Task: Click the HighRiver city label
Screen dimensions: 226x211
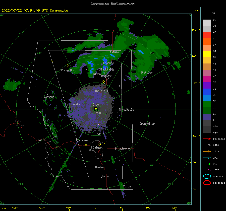Action: coord(104,176)
